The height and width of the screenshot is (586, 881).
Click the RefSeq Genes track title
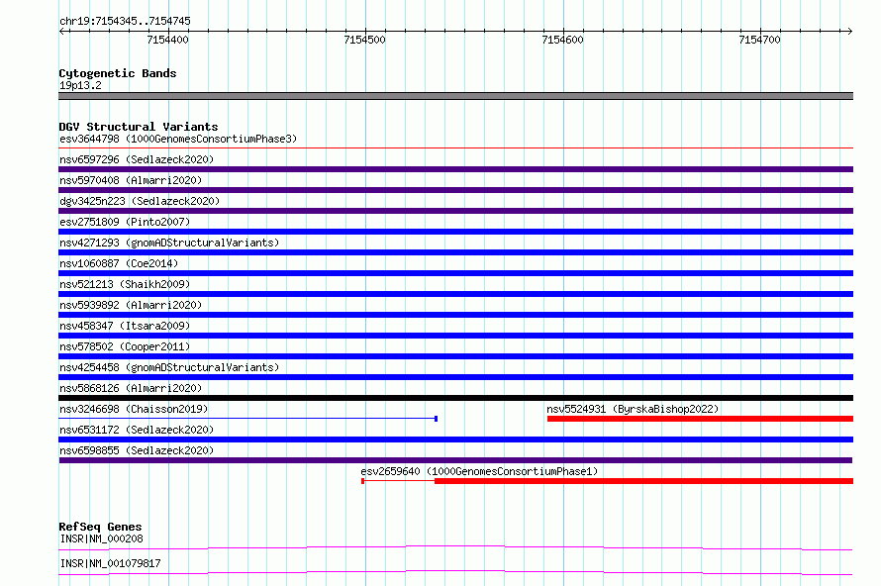[x=100, y=527]
